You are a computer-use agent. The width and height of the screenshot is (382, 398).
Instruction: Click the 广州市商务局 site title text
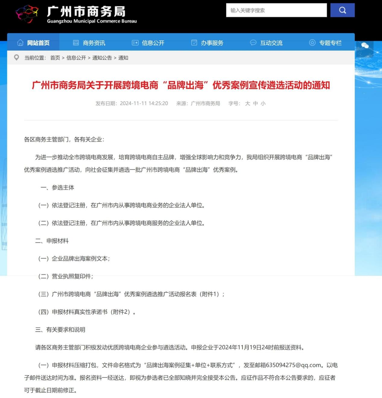coord(86,11)
